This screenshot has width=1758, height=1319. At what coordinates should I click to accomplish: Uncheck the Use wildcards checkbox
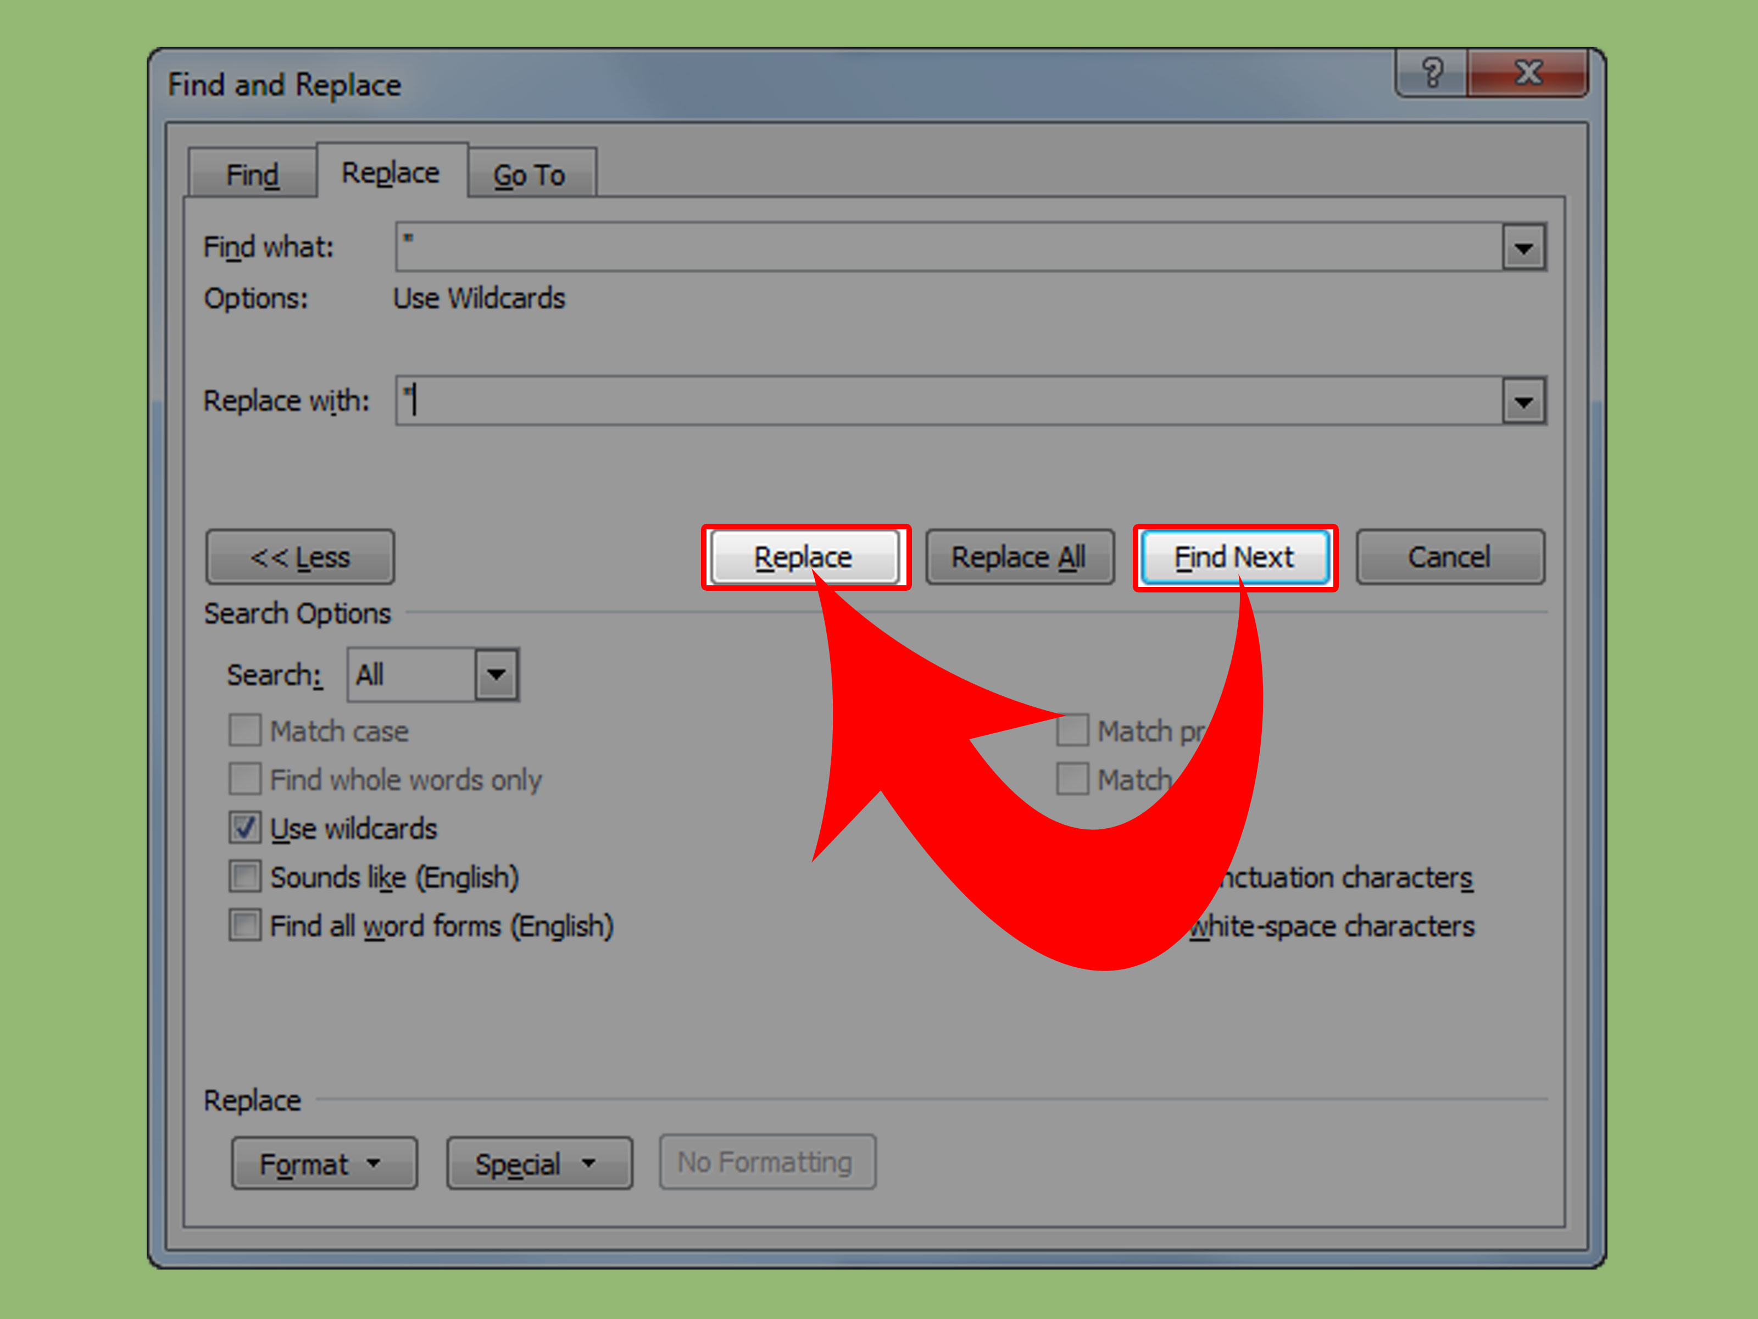[245, 828]
